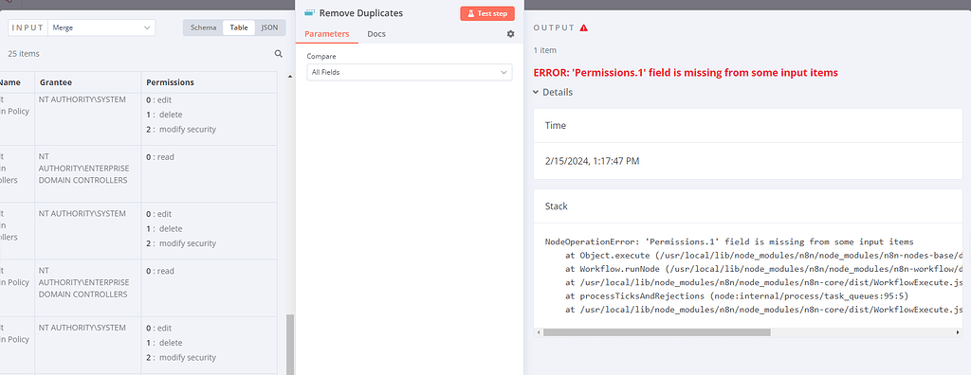The width and height of the screenshot is (971, 375).
Task: Click the Permissions column header
Action: click(x=171, y=82)
